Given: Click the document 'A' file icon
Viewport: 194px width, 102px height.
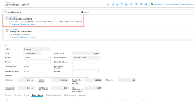Looking at the screenshot, I should coord(126,4).
